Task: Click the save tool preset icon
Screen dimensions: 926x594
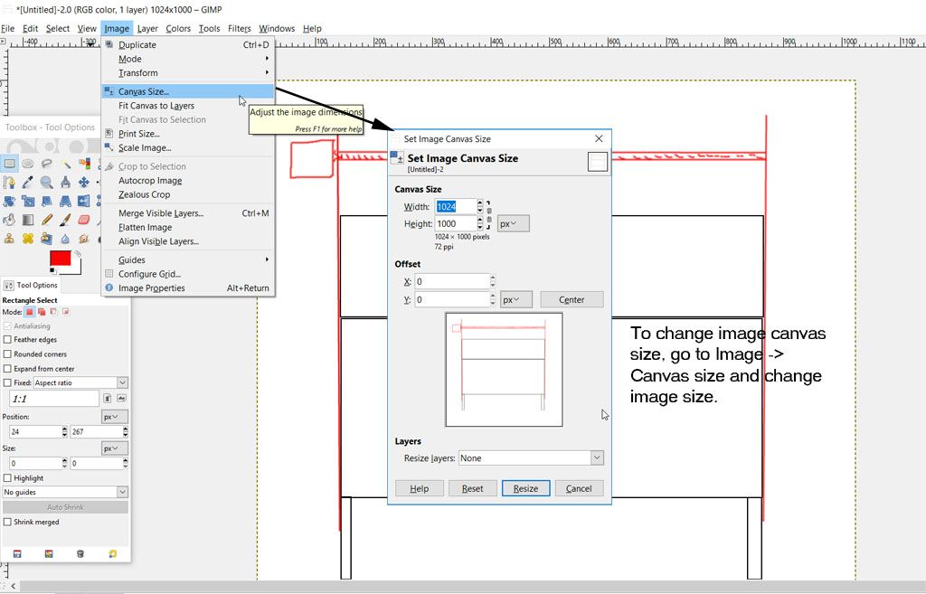Action: pos(17,554)
